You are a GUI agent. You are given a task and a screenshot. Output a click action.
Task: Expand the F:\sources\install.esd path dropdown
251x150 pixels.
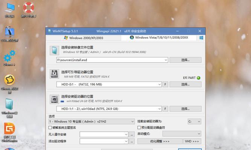(166, 60)
